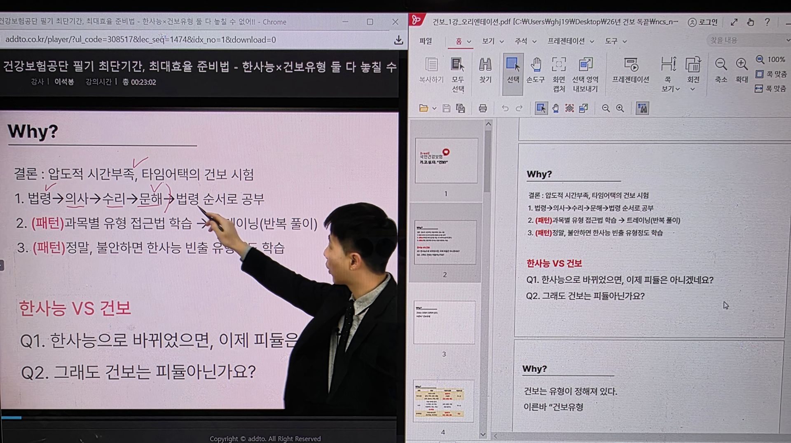791x443 pixels.
Task: Click the 확대 zoom in magnifier
Action: click(x=742, y=69)
